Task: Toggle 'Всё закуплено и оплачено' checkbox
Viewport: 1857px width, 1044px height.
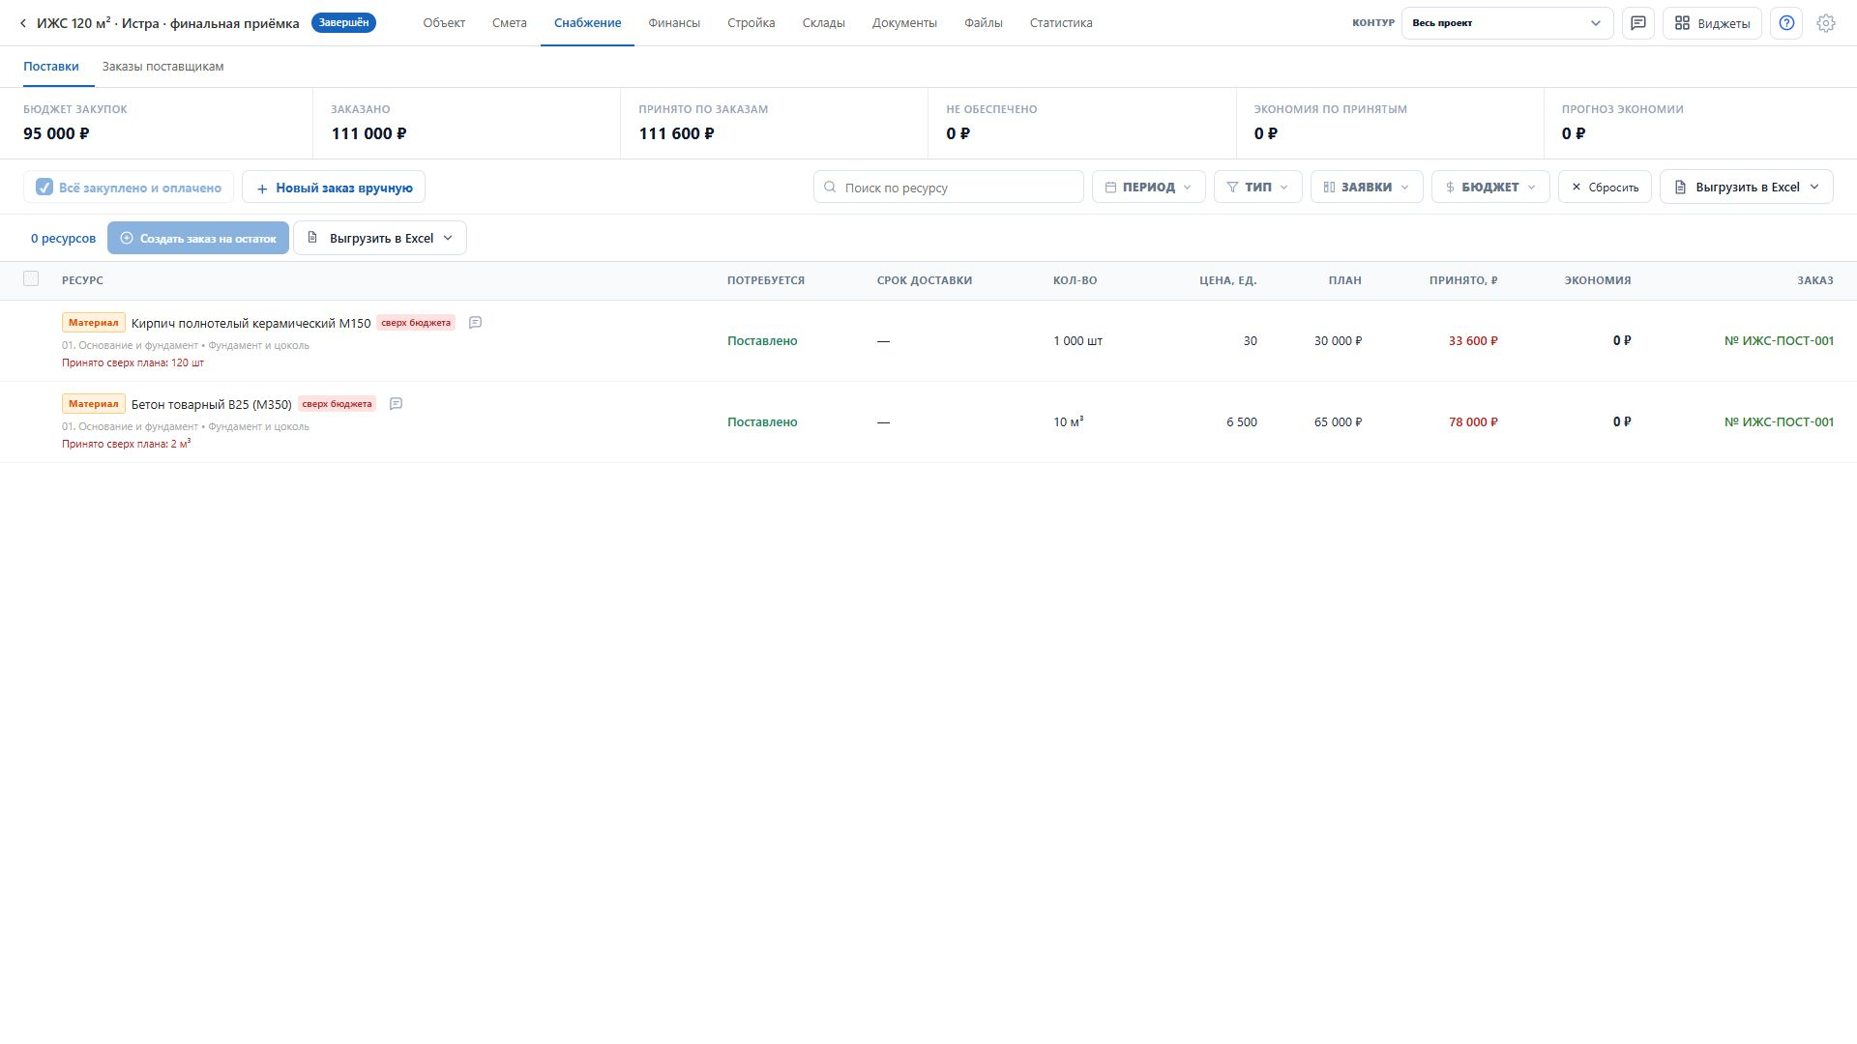Action: [44, 188]
